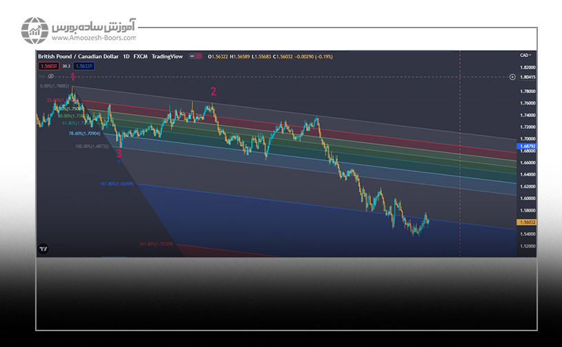Click the 261.80% Fibonacci level label

[155, 244]
